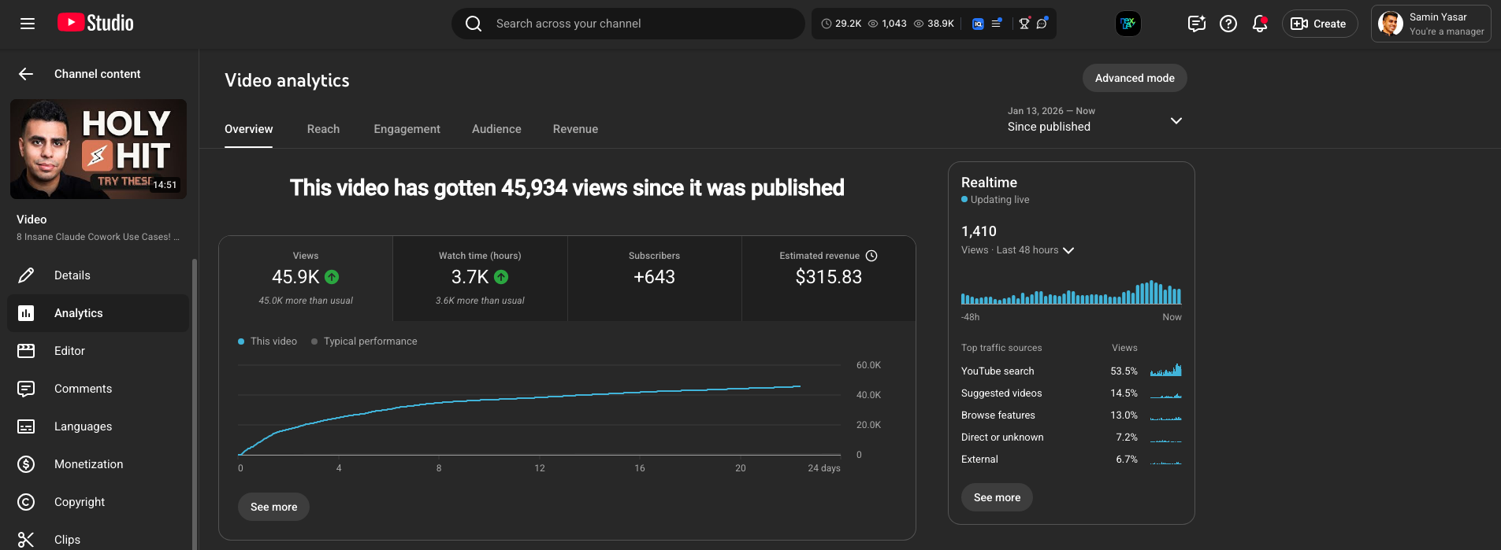Select the Subscribers +643 card

click(x=655, y=279)
